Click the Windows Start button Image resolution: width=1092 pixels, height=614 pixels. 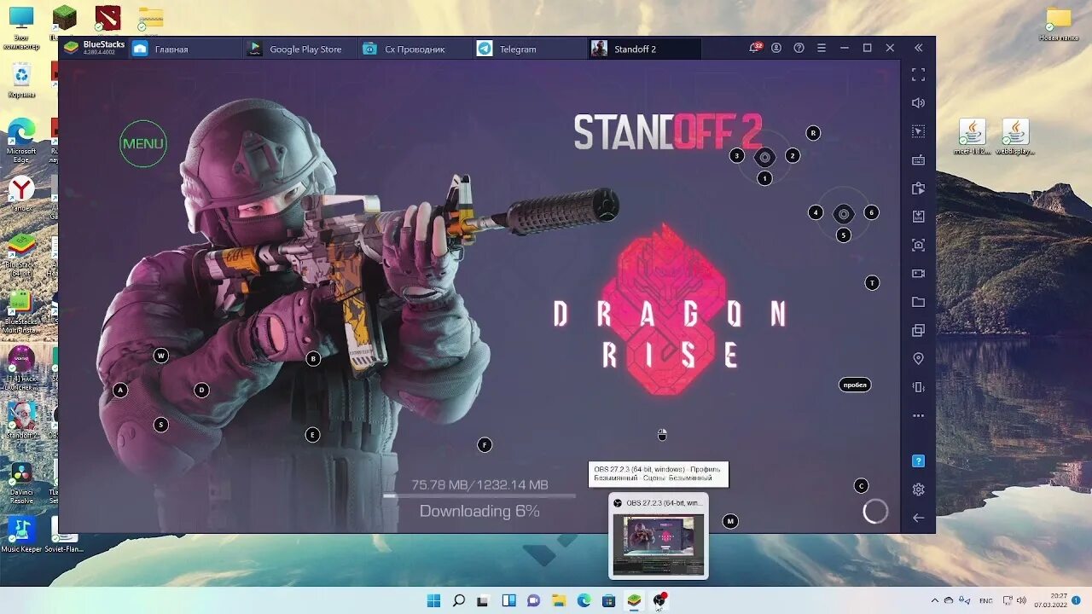pos(433,600)
